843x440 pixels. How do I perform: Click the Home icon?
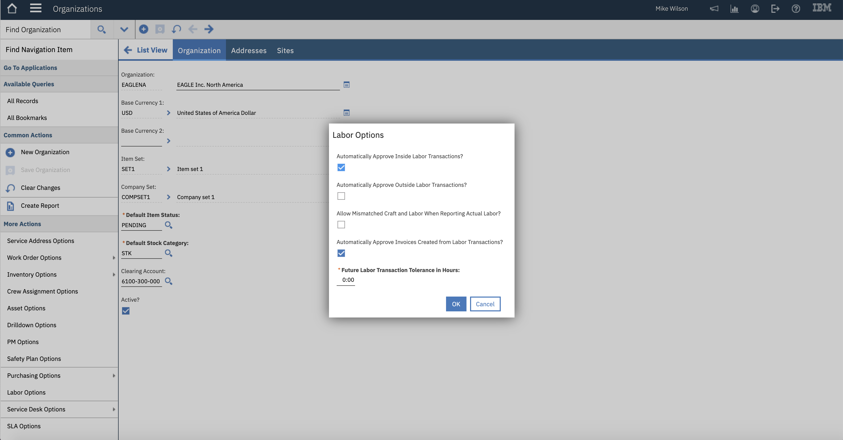click(x=12, y=8)
